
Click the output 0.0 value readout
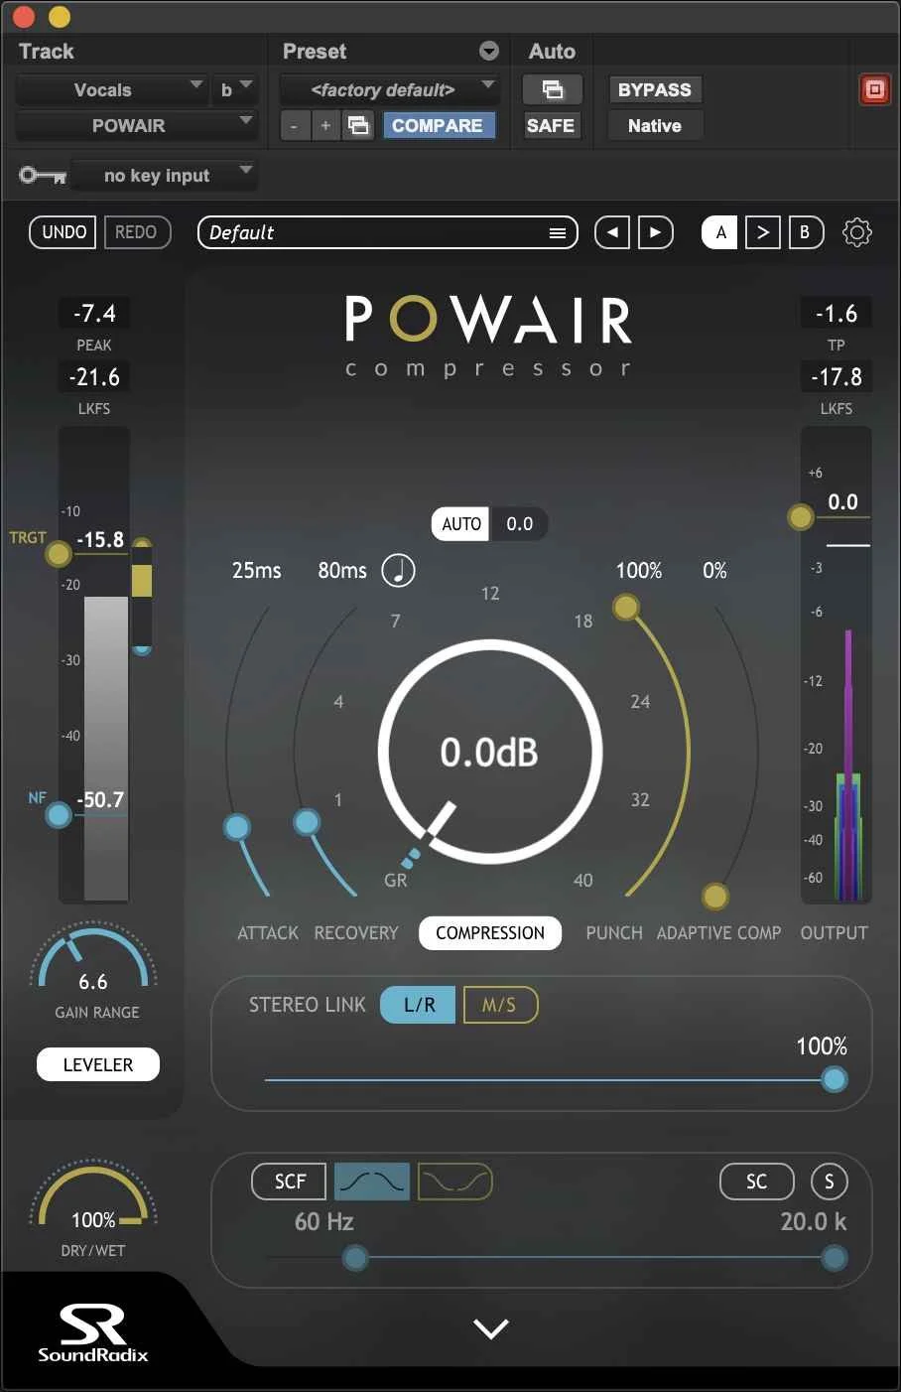tap(843, 502)
